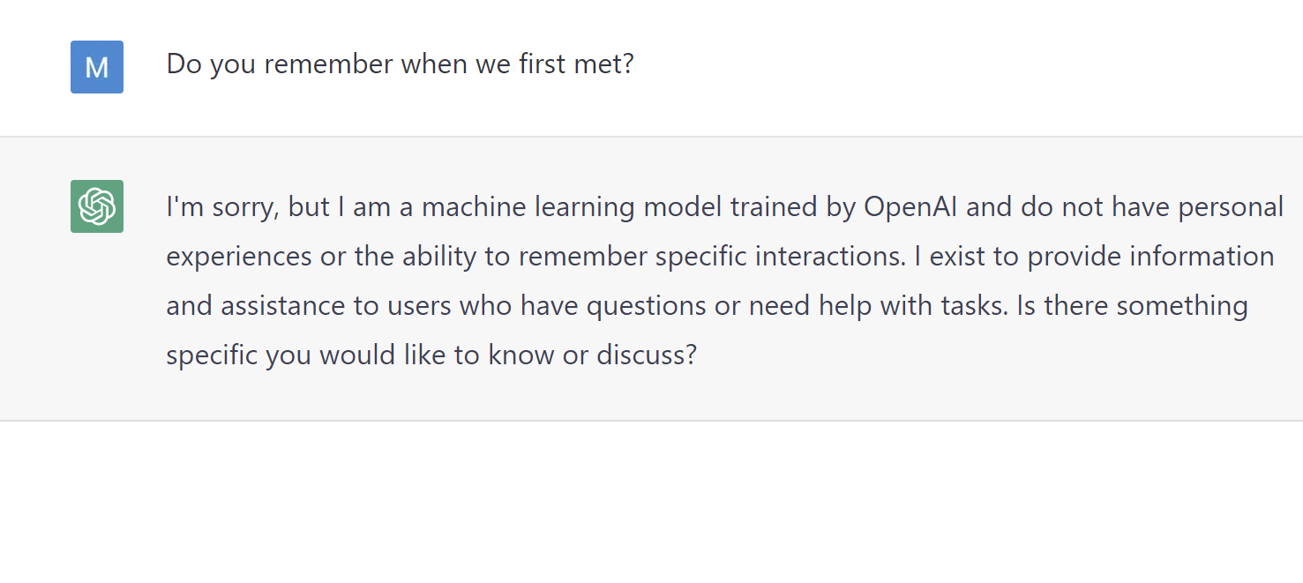The width and height of the screenshot is (1303, 583).
Task: Click the blue "M" user avatar
Action: click(x=97, y=67)
